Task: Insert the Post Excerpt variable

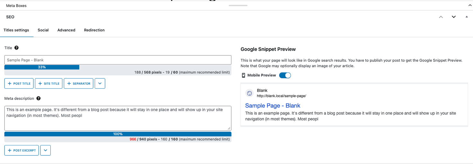Action: pyautogui.click(x=22, y=150)
